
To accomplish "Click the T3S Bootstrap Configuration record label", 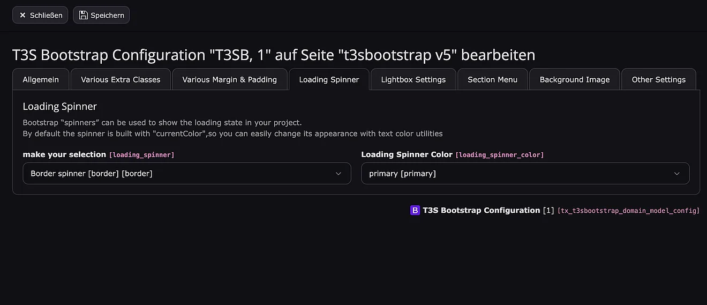I will tap(481, 211).
